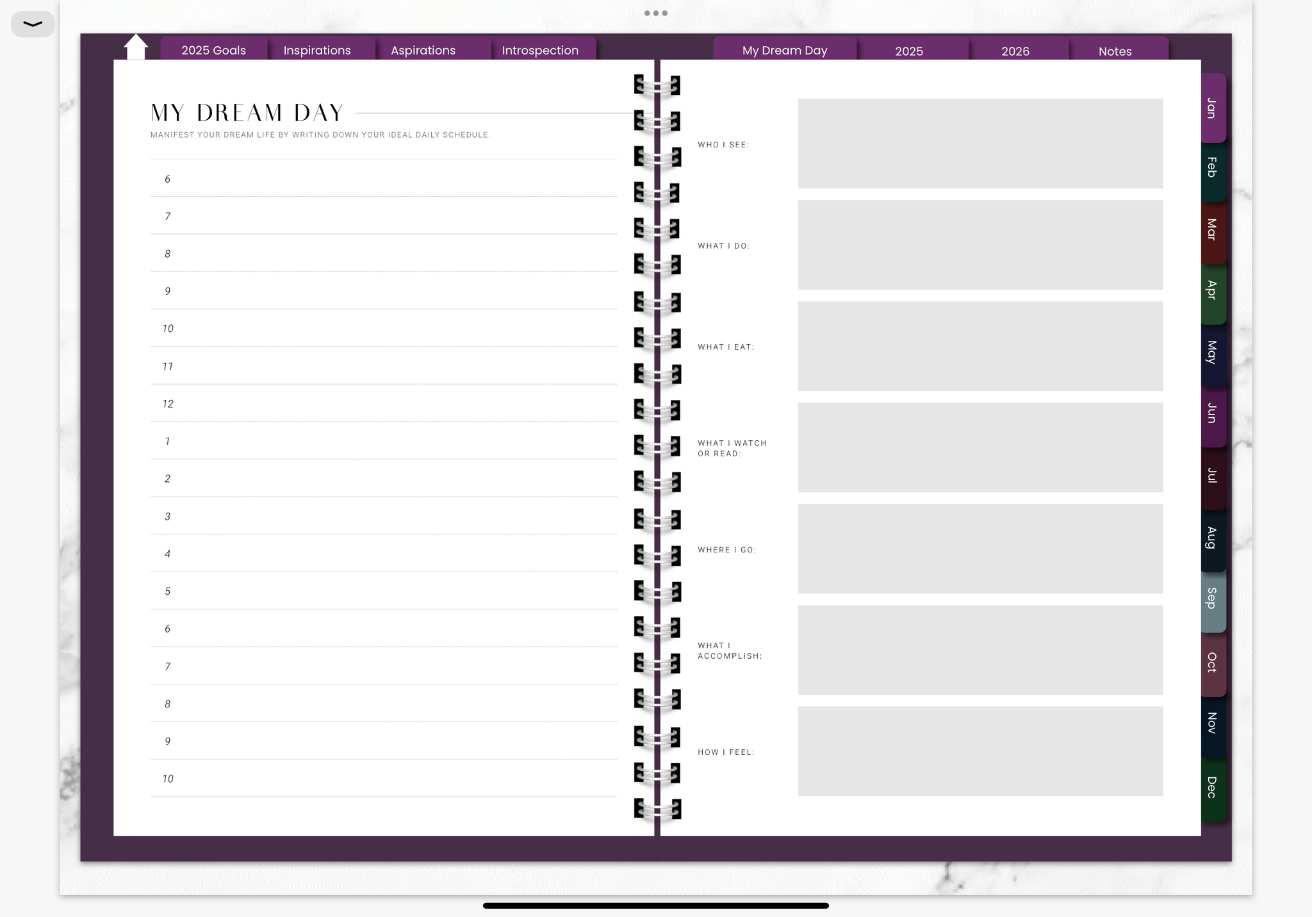This screenshot has height=917, width=1312.
Task: Navigate to the Notes tab
Action: pyautogui.click(x=1115, y=50)
